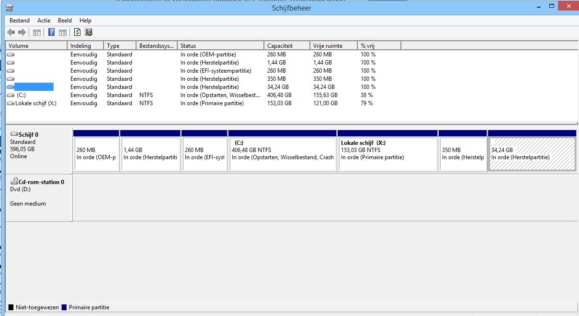
Task: Click the black Niet-toegewezen legend swatch
Action: 11,307
